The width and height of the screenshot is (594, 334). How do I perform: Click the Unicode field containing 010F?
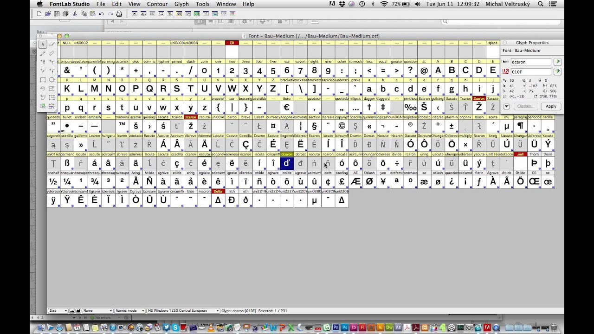tap(531, 71)
